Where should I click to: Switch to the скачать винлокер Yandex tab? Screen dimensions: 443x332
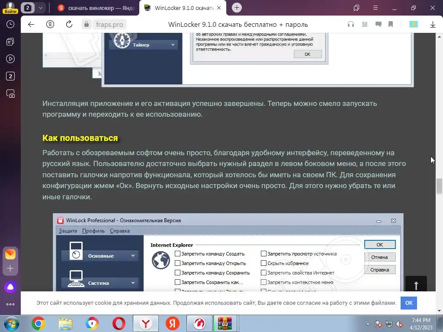pyautogui.click(x=96, y=8)
